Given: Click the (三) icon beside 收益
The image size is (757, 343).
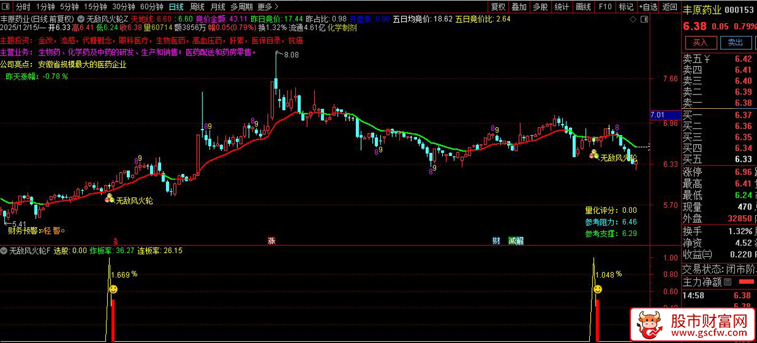Looking at the screenshot, I should tap(706, 255).
